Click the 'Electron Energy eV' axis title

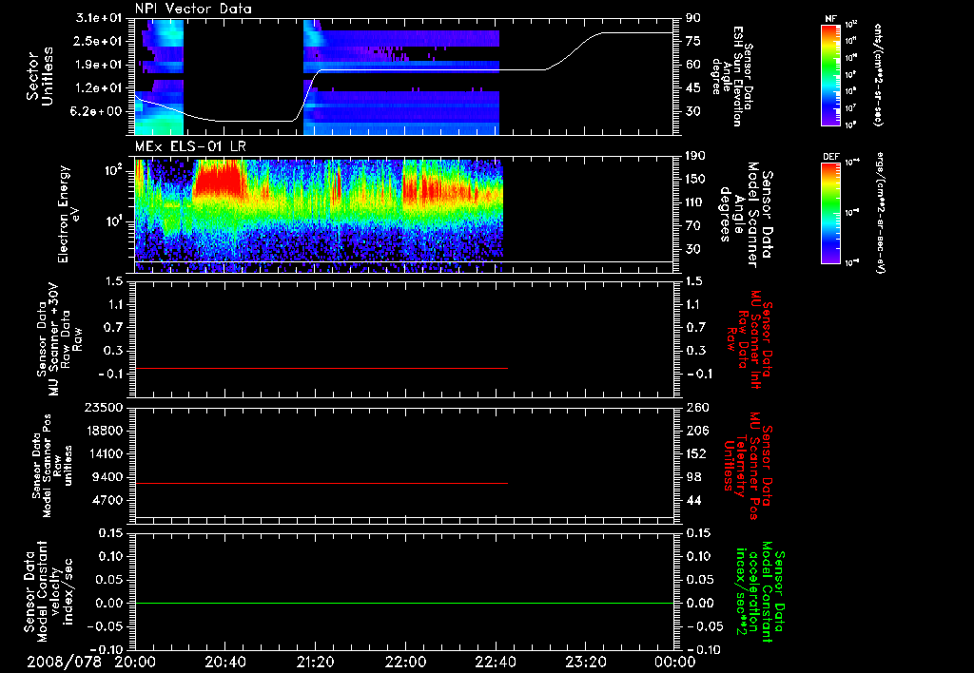coord(68,214)
